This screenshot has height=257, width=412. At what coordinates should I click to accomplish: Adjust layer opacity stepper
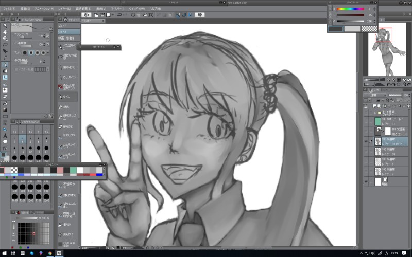coord(409,95)
